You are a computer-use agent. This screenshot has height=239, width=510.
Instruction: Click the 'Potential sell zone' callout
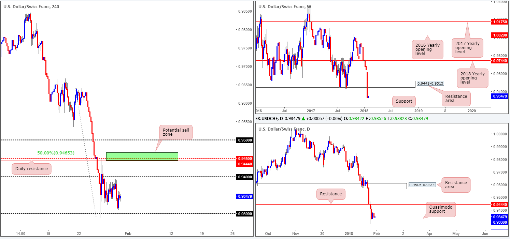176,132
